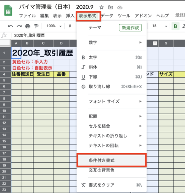This screenshot has width=185, height=193.
Task: Click the yen currency format icon
Action: click(x=70, y=26)
